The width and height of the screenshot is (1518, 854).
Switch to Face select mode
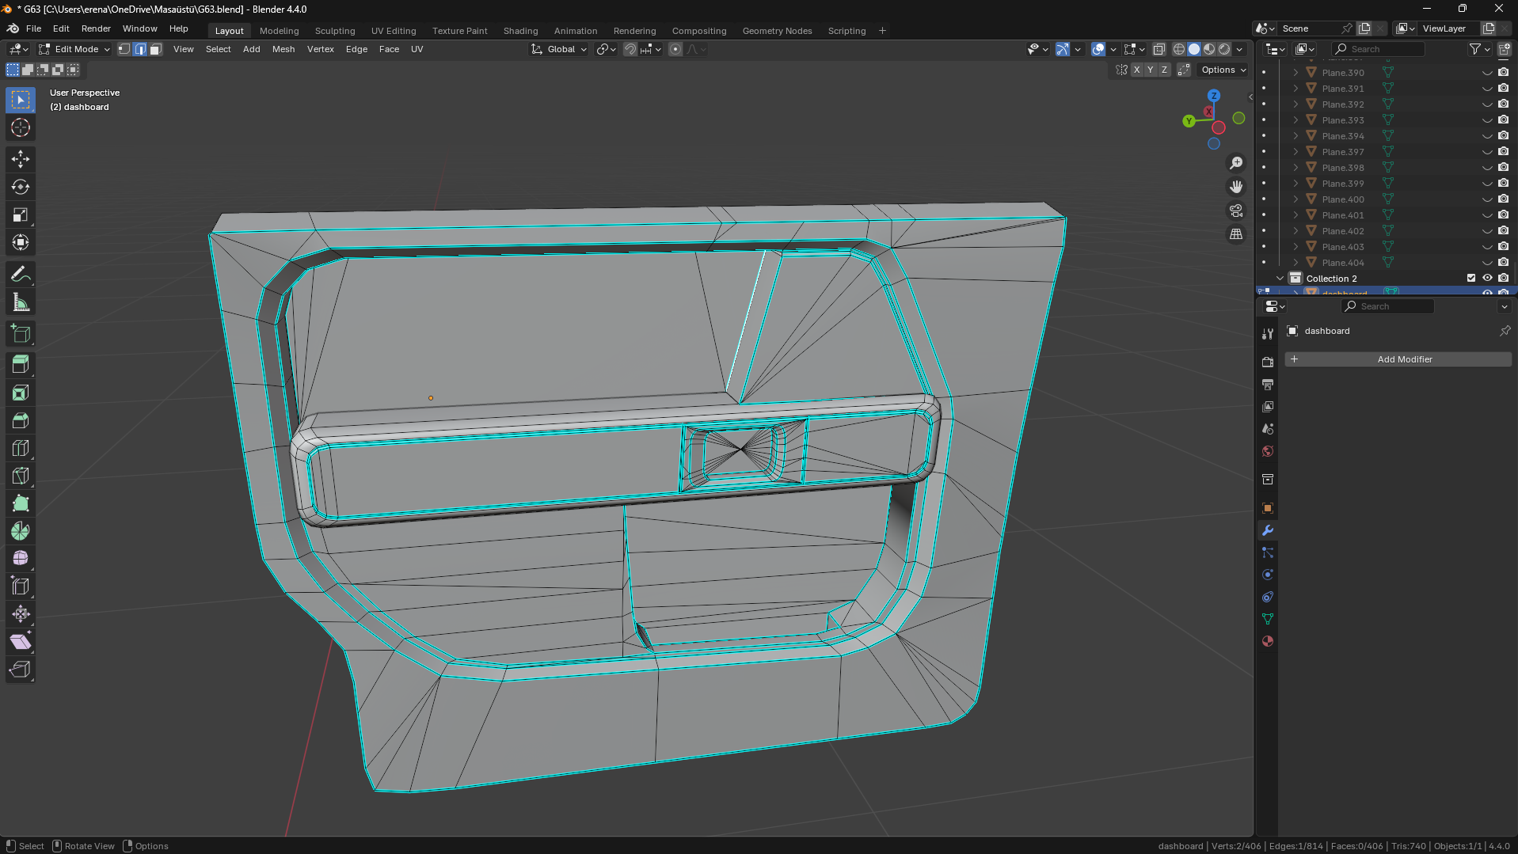click(x=156, y=49)
